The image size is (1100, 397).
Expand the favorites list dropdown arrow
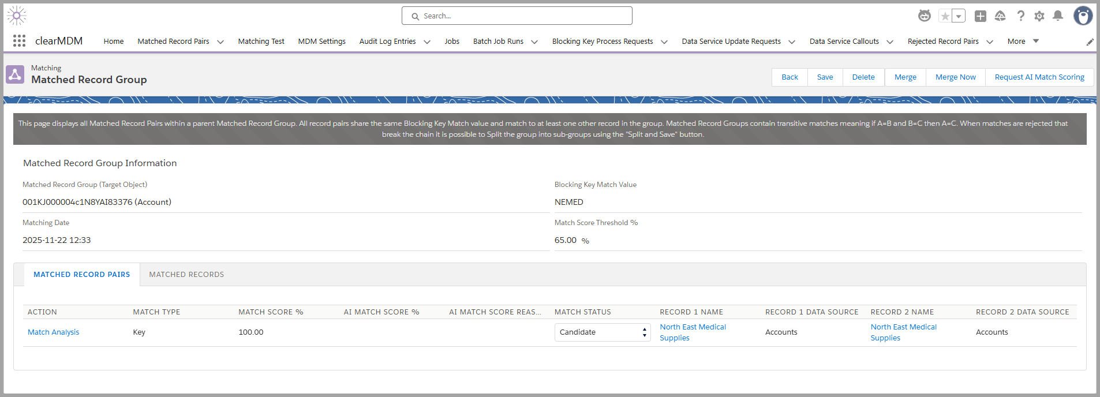(x=959, y=16)
